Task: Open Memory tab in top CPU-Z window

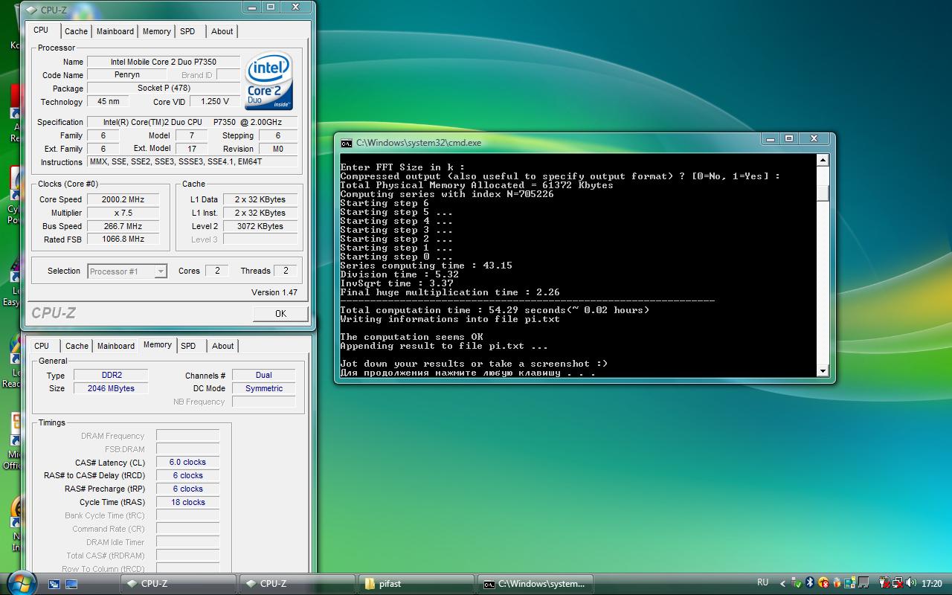Action: (x=156, y=31)
